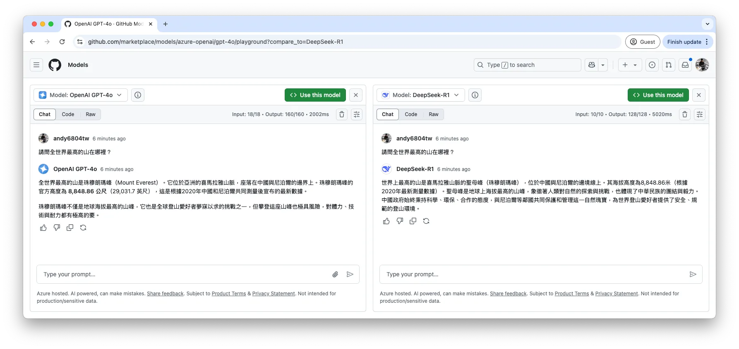Click thumbs down under DeepSeek-R1 response
Viewport: 739px width, 349px height.
tap(400, 221)
